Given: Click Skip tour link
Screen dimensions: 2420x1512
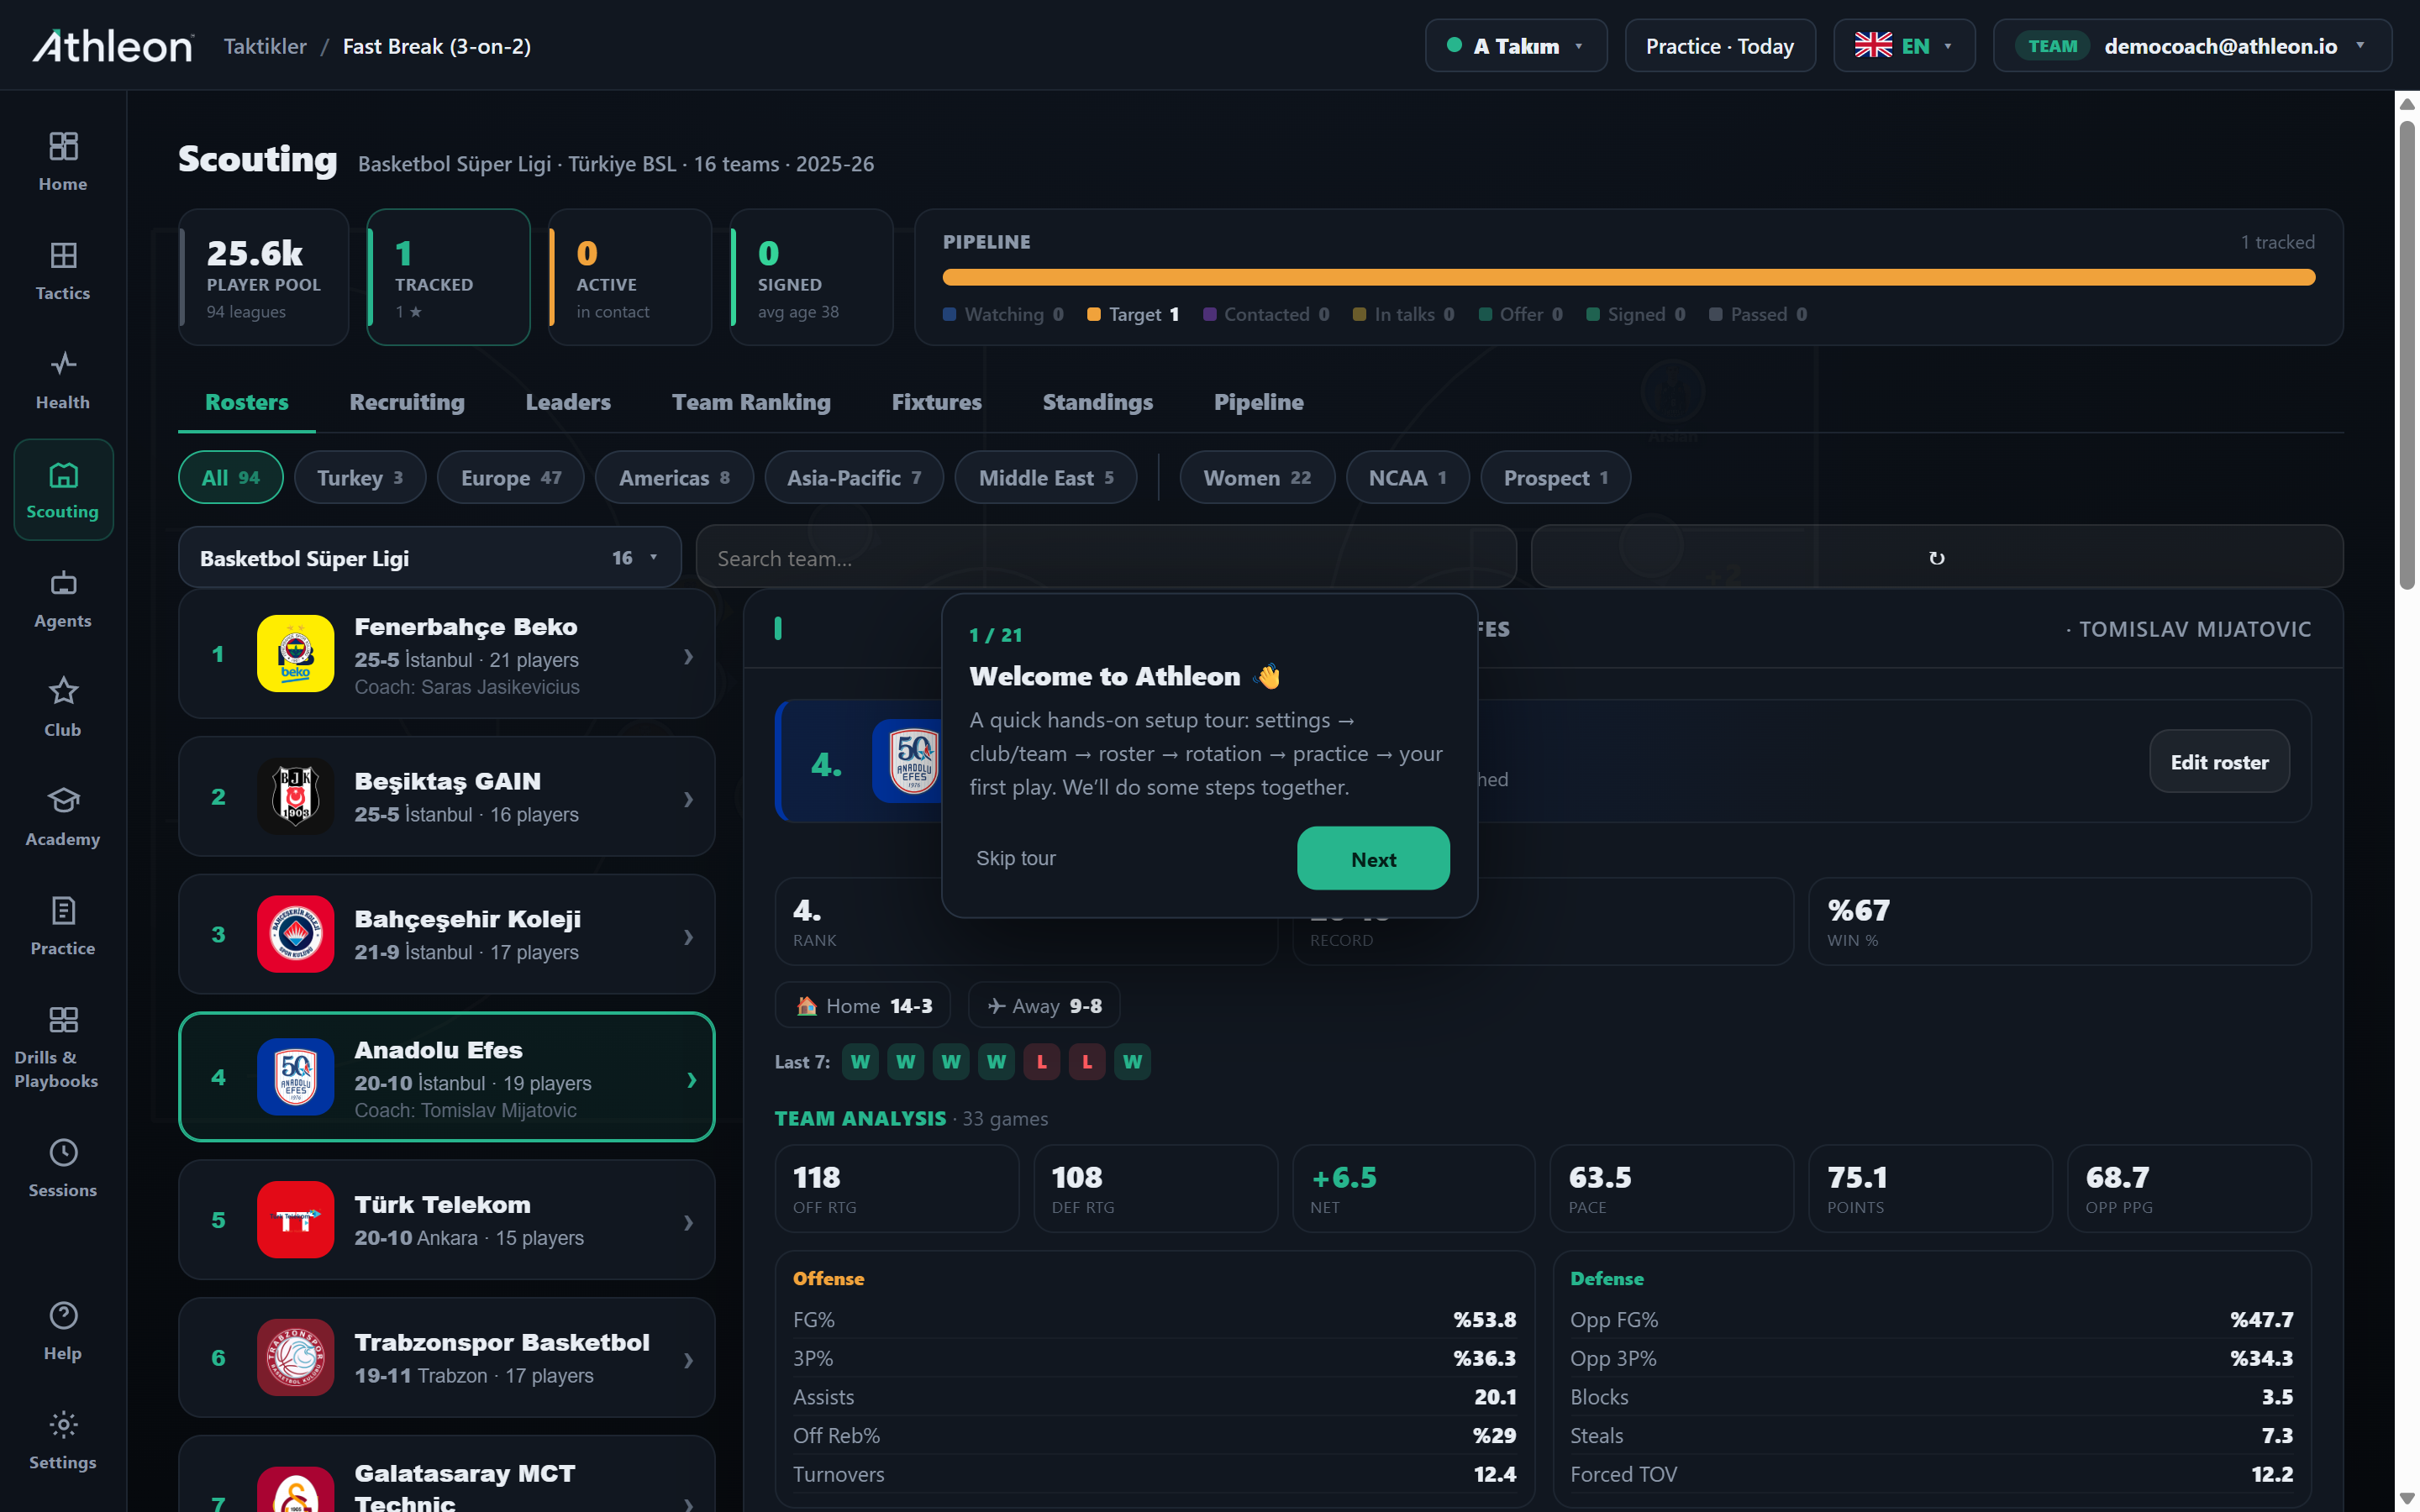Looking at the screenshot, I should [x=1016, y=859].
